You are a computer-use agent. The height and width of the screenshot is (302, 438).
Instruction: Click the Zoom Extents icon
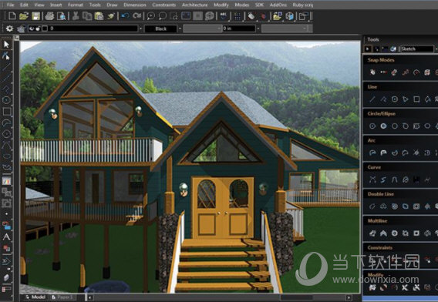pyautogui.click(x=186, y=16)
